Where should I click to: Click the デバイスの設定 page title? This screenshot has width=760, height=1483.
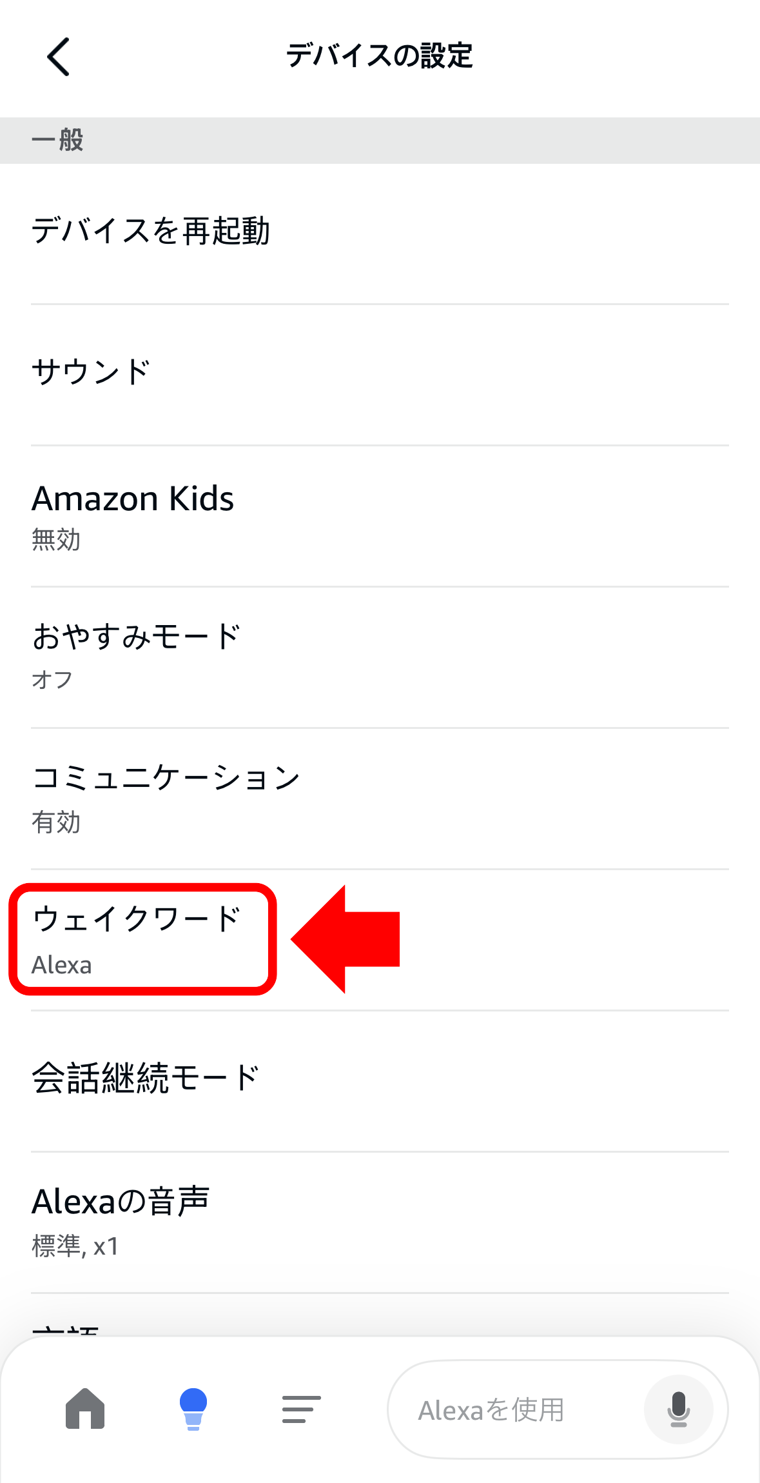point(380,56)
